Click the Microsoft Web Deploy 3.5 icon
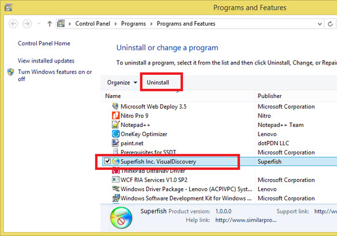 coord(115,106)
